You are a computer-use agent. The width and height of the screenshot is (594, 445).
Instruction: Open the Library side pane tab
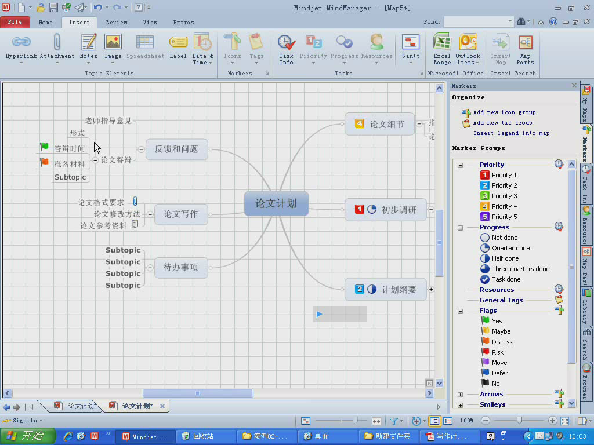[x=586, y=307]
